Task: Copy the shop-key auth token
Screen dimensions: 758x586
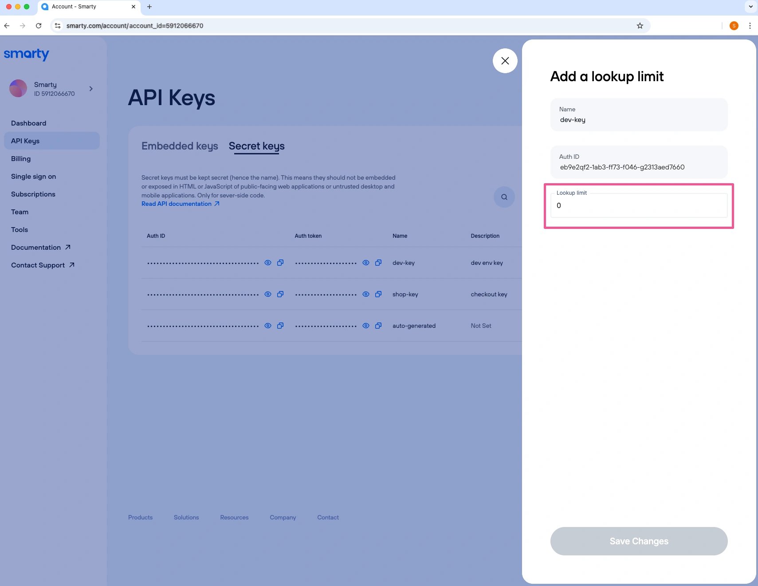Action: (x=378, y=294)
